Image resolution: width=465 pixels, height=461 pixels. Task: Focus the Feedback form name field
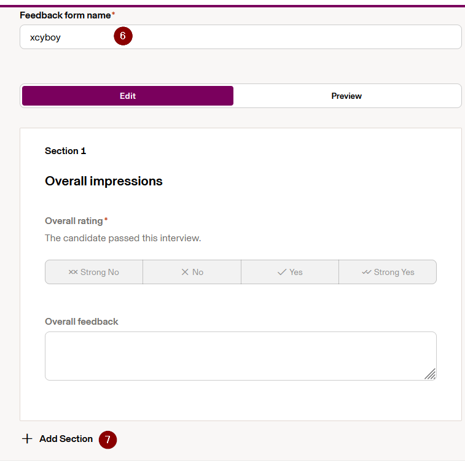pos(241,37)
